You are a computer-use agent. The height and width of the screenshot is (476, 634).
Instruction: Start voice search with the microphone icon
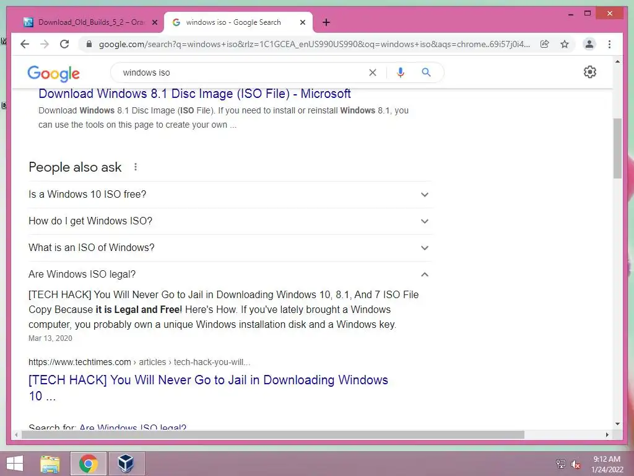coord(401,73)
